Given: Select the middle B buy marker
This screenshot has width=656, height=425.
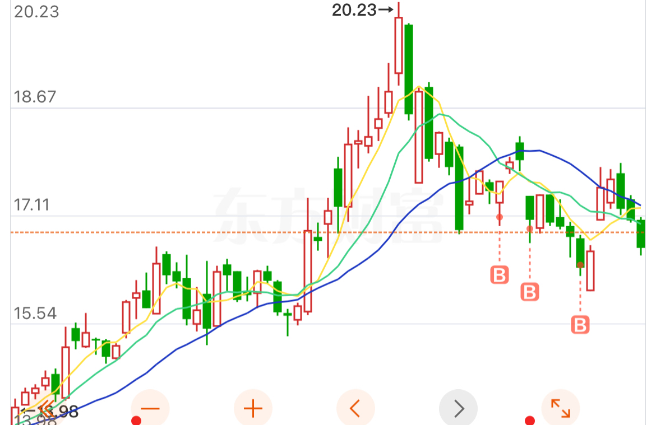Looking at the screenshot, I should click(530, 292).
